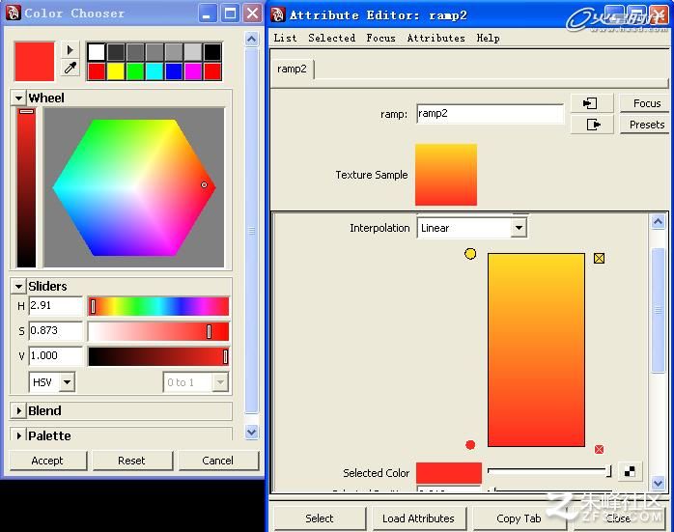
Task: Open the Attributes menu
Action: tap(435, 38)
